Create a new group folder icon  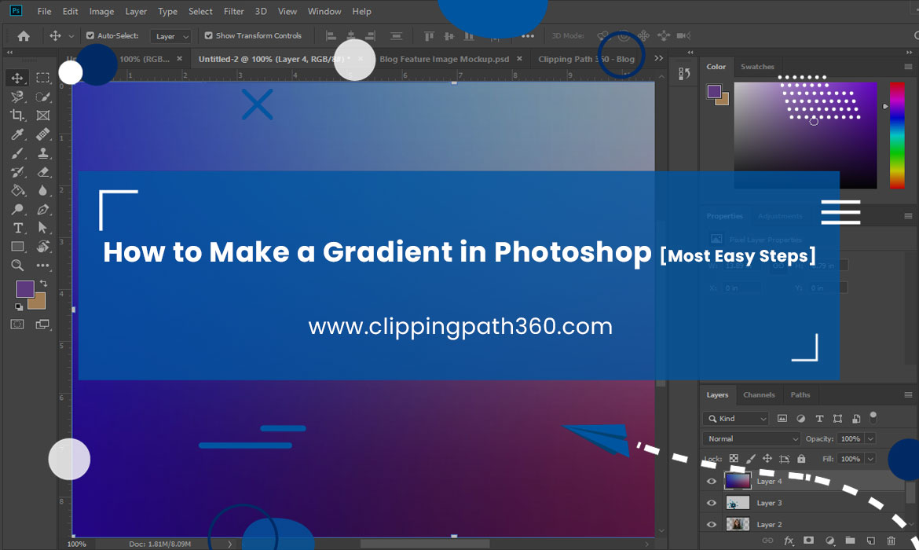pyautogui.click(x=850, y=541)
